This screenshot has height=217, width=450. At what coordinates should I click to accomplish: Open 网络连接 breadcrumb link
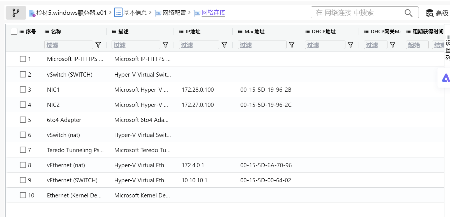pos(213,13)
